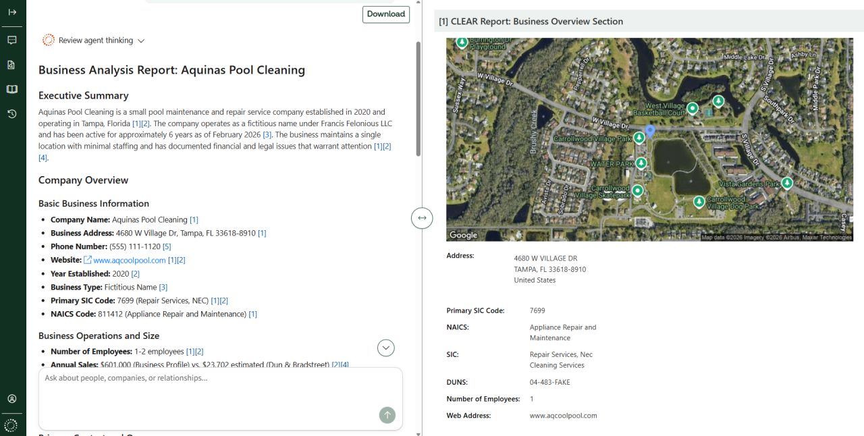Expand the left sidebar with the arrow icon
The image size is (864, 436).
coord(12,12)
